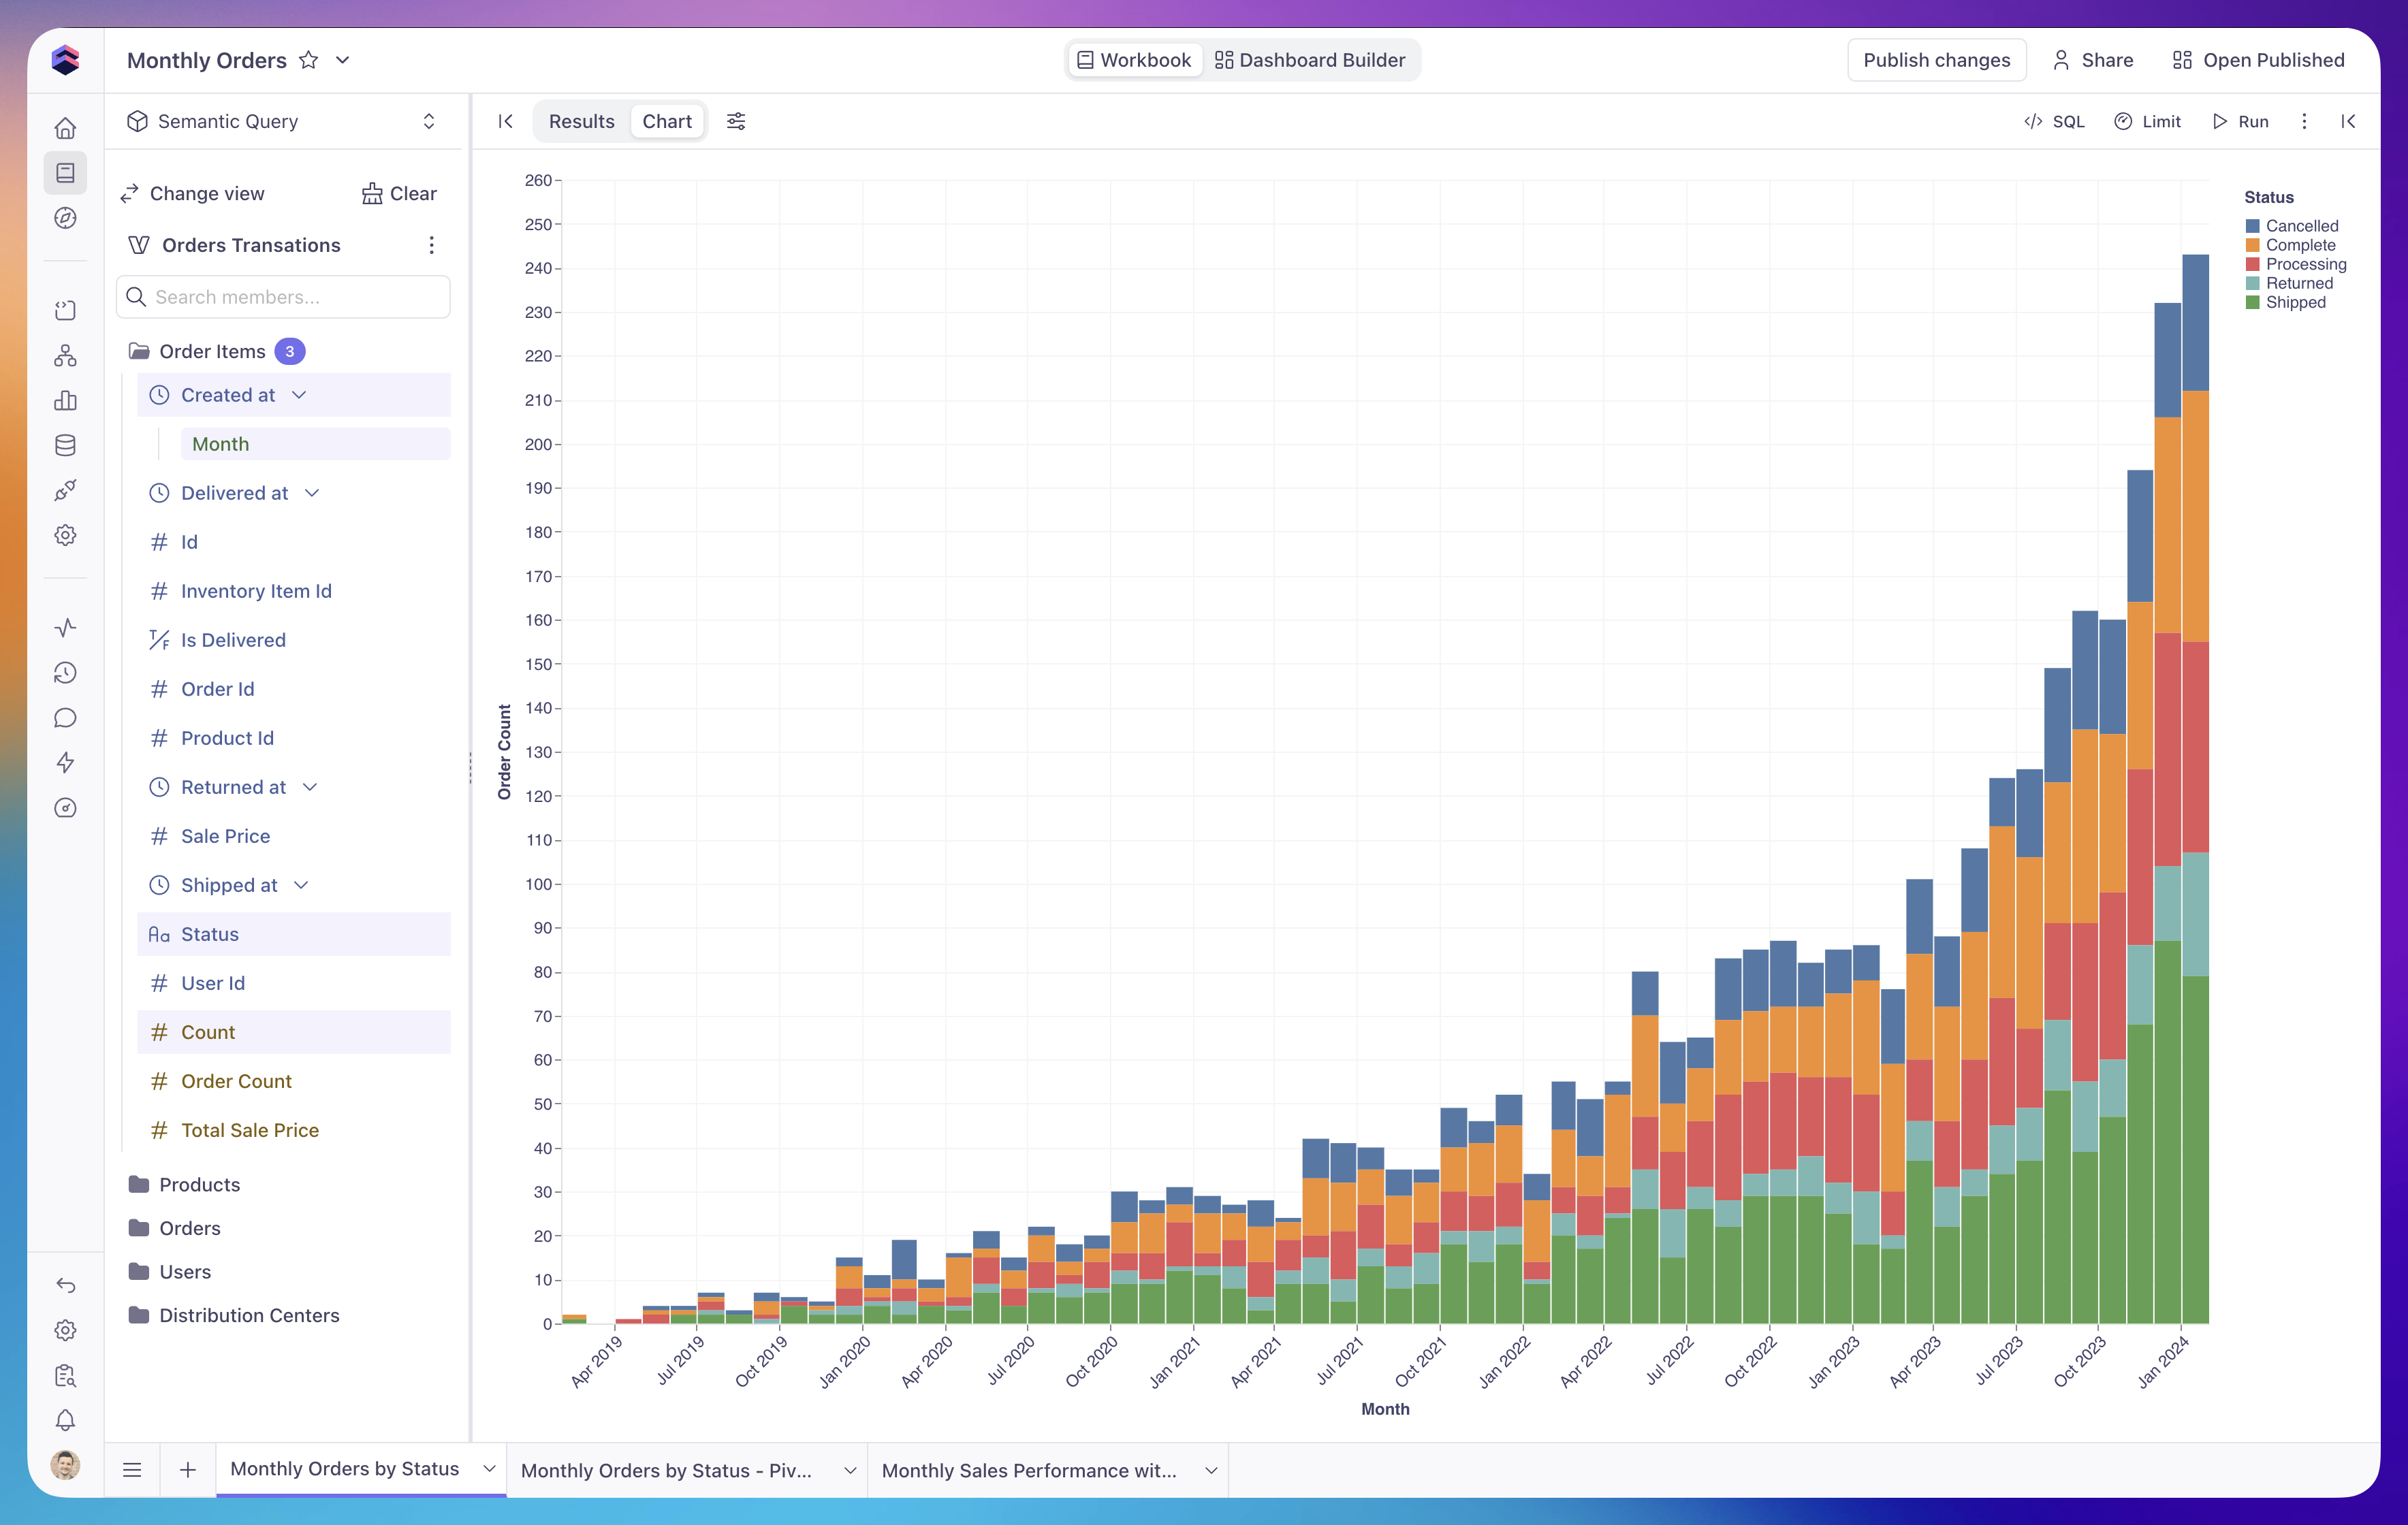Open the three-dot menu beside Run
Screen dimensions: 2408x1525
coord(2304,121)
